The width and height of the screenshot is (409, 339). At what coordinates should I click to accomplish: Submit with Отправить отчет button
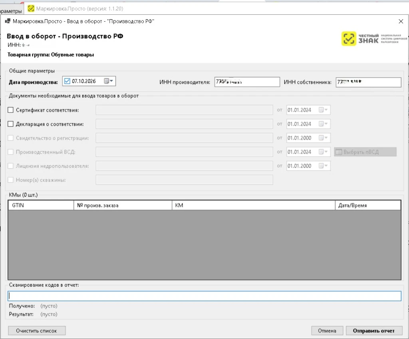374,331
